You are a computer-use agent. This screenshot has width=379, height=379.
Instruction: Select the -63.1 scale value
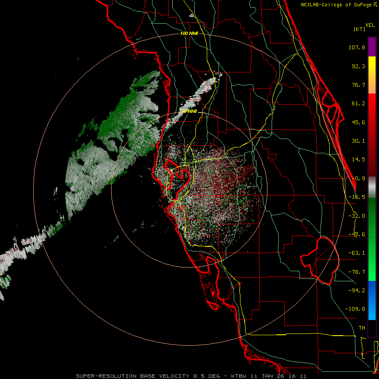[357, 253]
